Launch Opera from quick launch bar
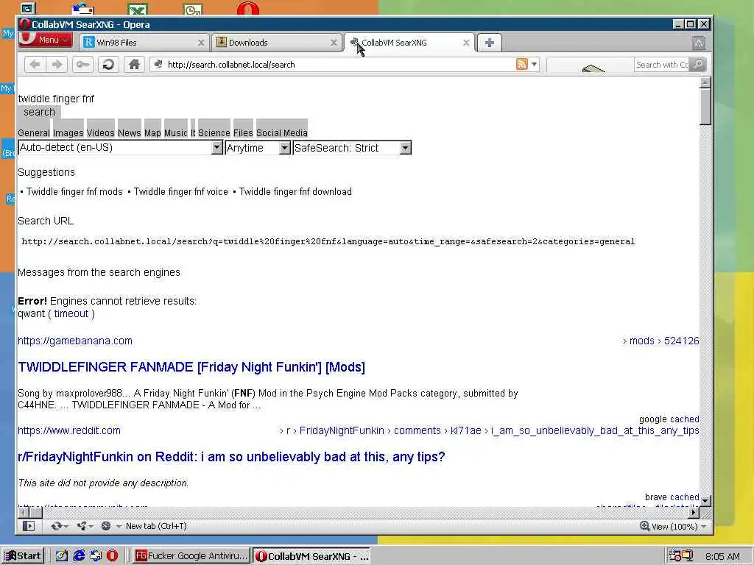Image resolution: width=754 pixels, height=565 pixels. click(x=112, y=556)
